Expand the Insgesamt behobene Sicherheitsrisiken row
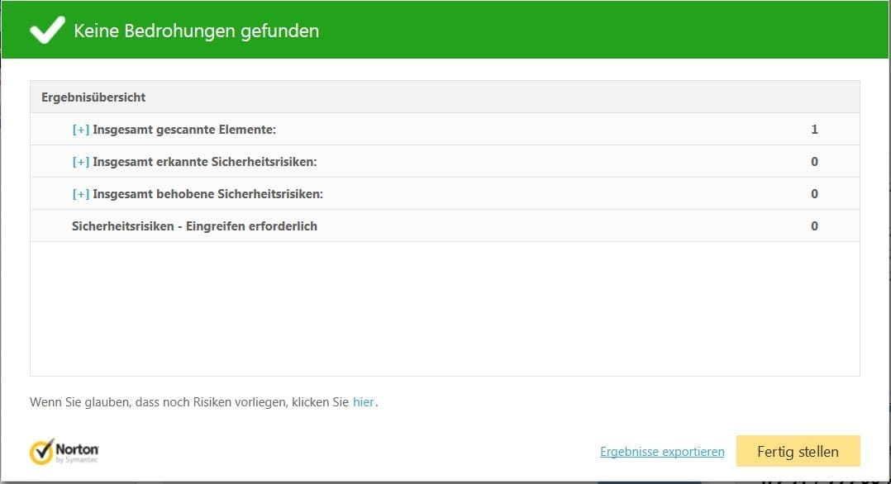 [x=81, y=194]
